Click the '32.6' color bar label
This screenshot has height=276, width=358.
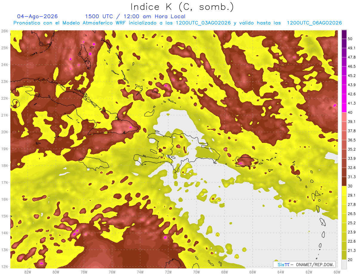click(x=351, y=168)
